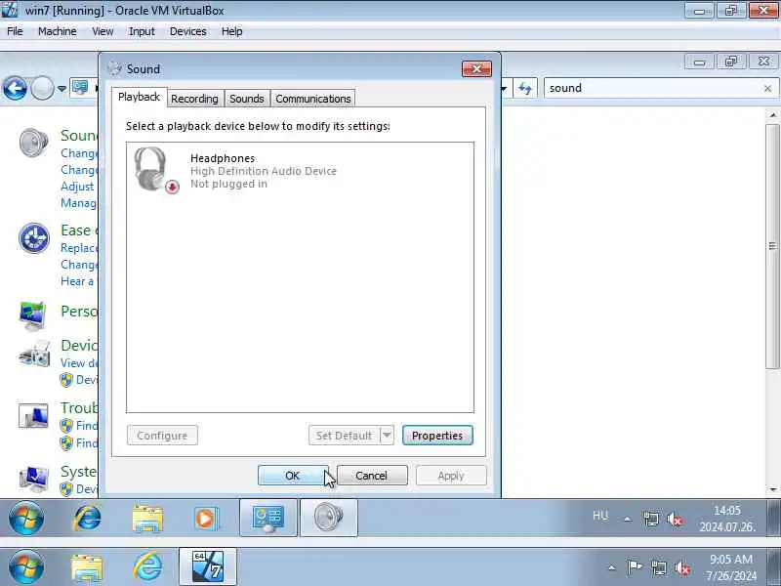This screenshot has width=781, height=586.
Task: Click the Show desktop strip in guest taskbar
Action: tap(773, 519)
